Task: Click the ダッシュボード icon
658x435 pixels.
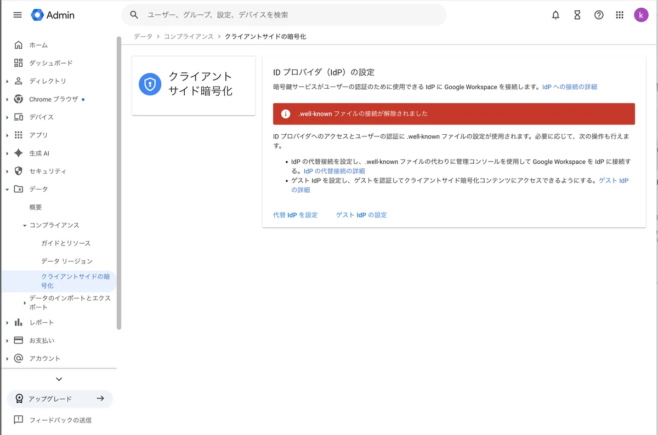Action: pos(19,63)
